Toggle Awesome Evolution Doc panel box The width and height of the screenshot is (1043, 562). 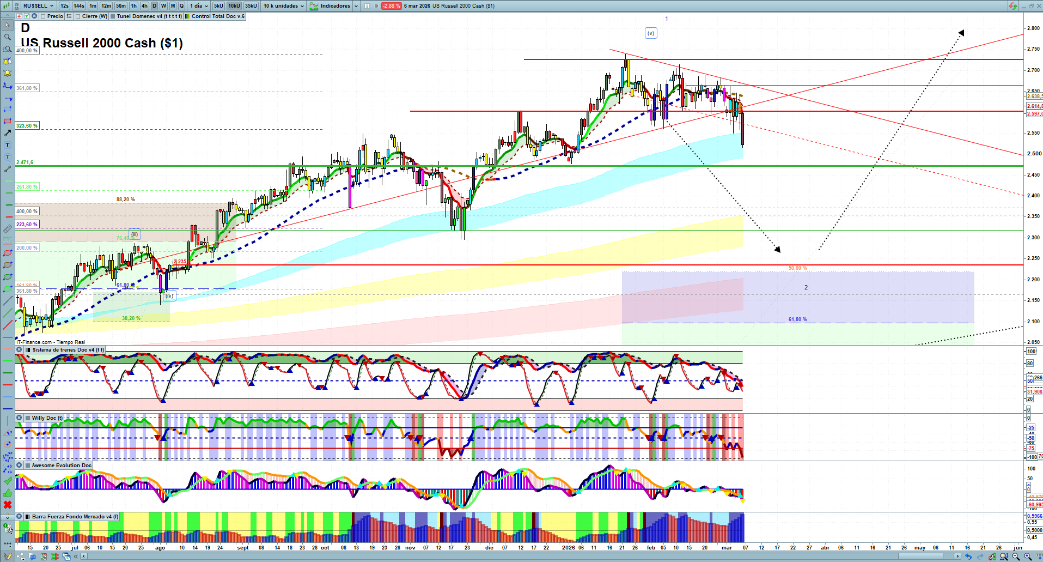(28, 466)
